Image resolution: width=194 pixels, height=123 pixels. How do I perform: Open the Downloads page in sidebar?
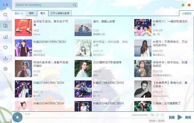(x=5, y=58)
